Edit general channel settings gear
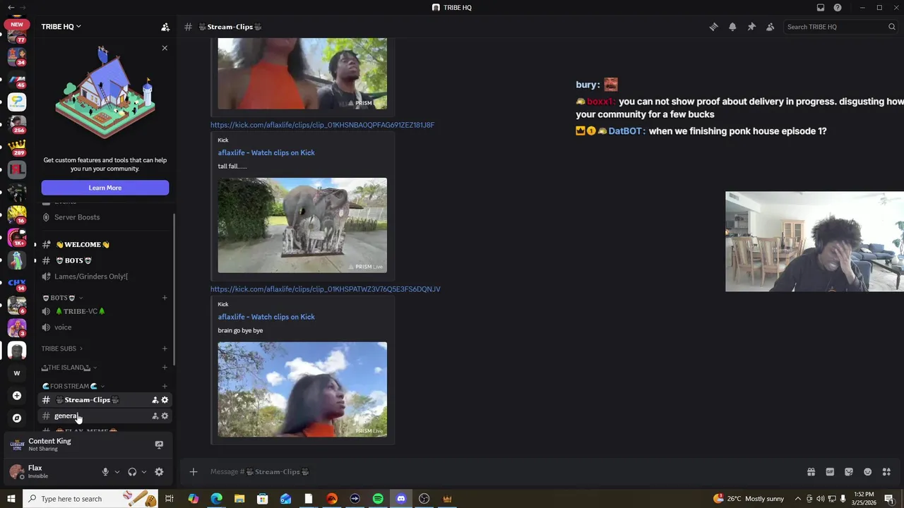Image resolution: width=904 pixels, height=508 pixels. (x=165, y=416)
